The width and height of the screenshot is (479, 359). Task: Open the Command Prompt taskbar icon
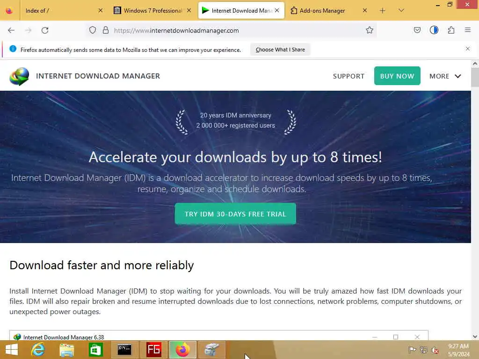point(124,350)
